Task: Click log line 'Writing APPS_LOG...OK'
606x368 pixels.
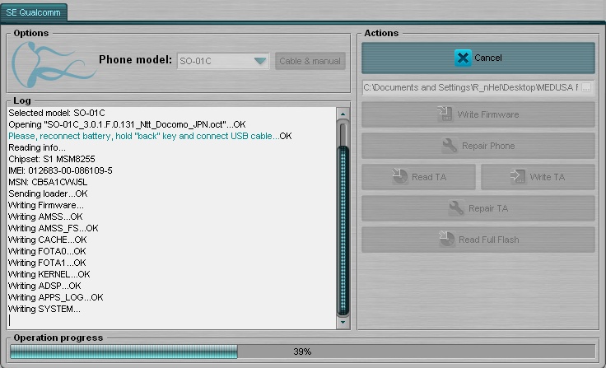Action: (56, 297)
